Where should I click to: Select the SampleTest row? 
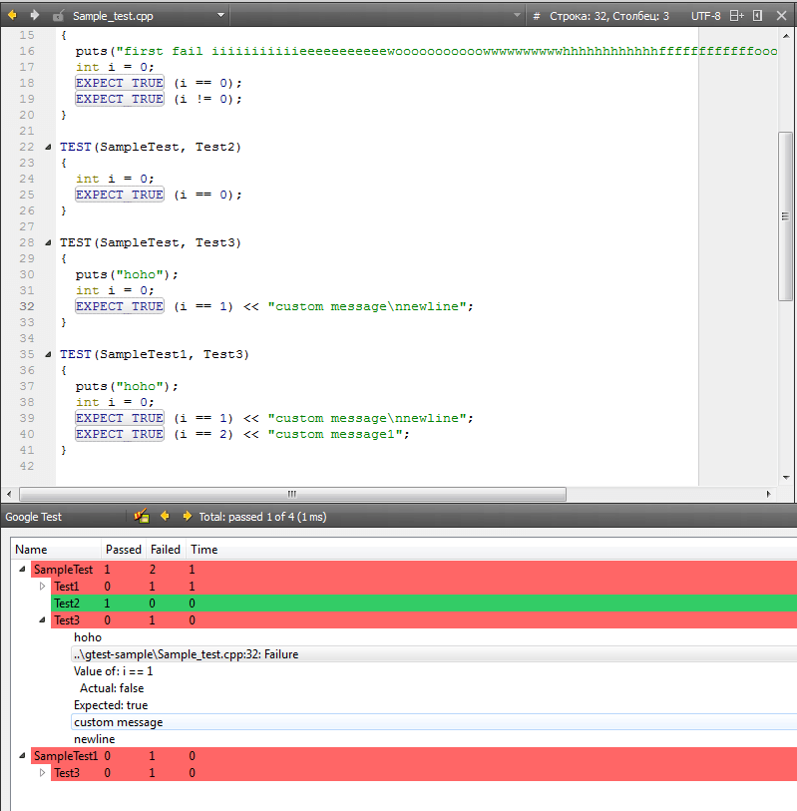(414, 570)
